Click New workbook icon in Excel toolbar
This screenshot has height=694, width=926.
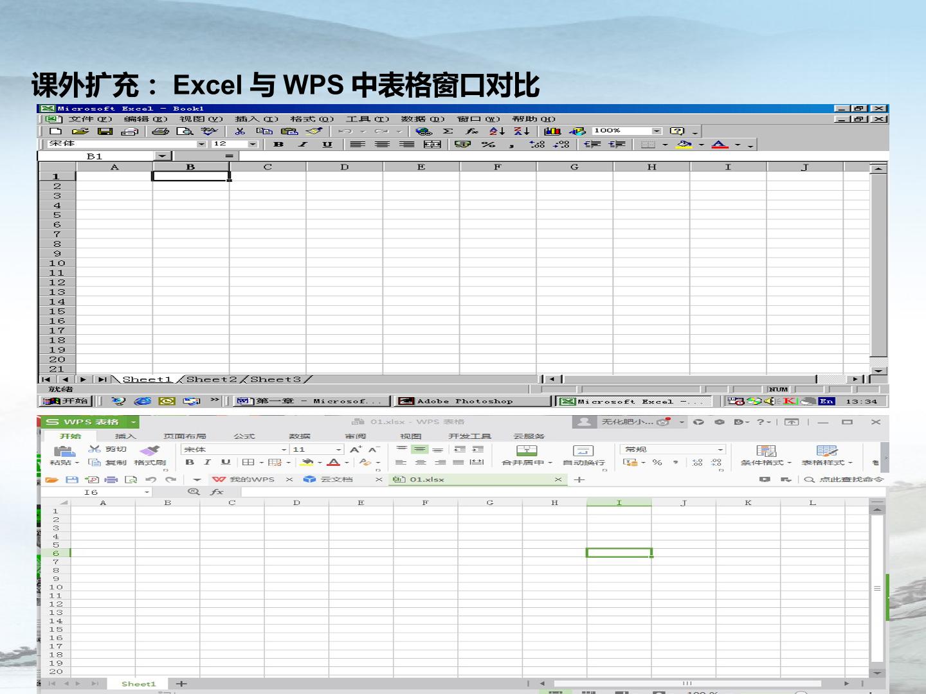[x=56, y=131]
